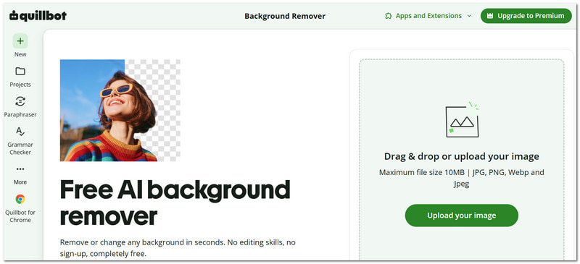Viewport: 580px width, 264px height.
Task: Click the sample woman photo thumbnail
Action: [120, 111]
